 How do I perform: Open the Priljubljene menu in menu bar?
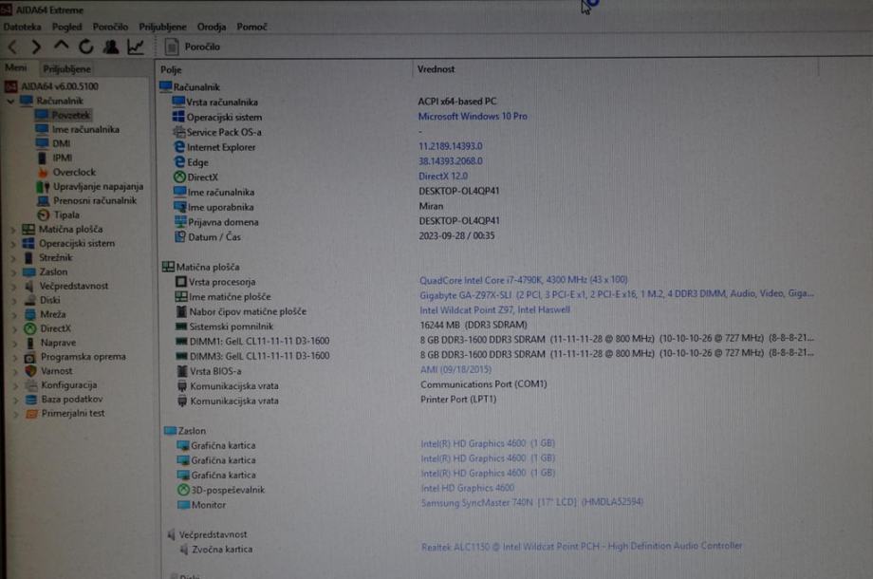pos(162,27)
